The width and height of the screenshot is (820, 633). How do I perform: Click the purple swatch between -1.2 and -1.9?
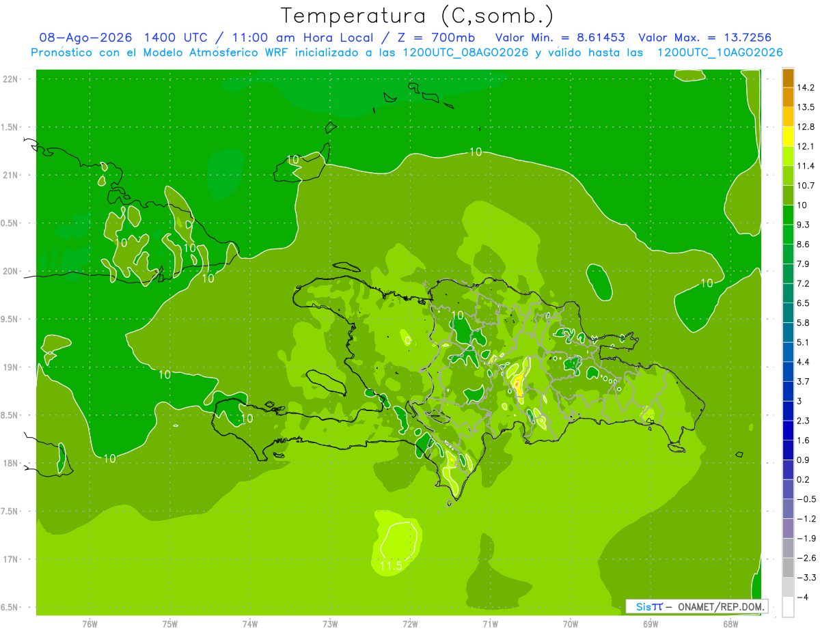788,529
